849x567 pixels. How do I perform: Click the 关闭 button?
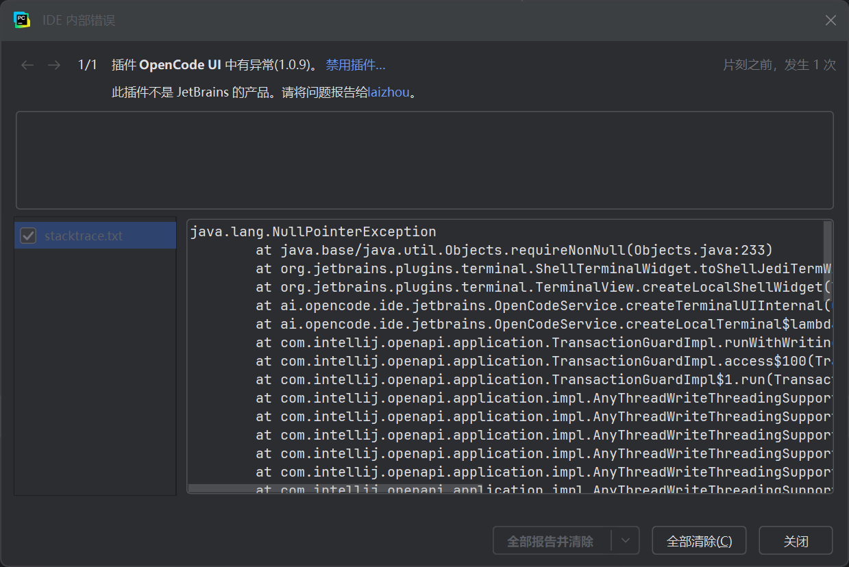796,541
